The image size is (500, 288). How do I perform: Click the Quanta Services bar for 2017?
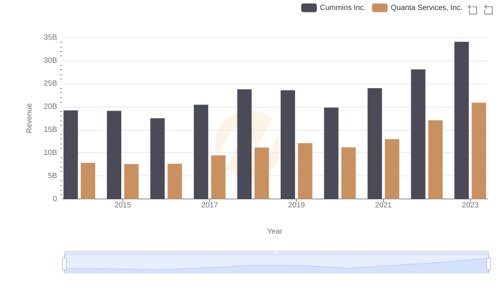[x=218, y=177]
